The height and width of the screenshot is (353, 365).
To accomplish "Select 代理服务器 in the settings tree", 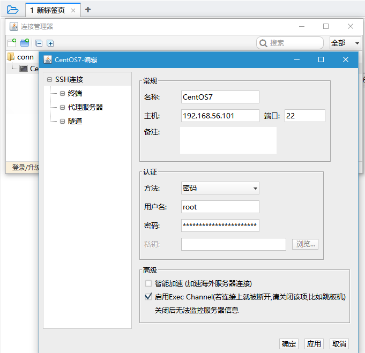I will click(x=85, y=107).
